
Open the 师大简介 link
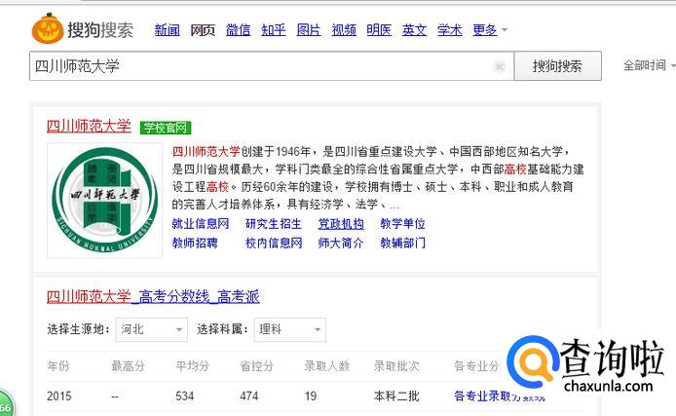coord(341,244)
